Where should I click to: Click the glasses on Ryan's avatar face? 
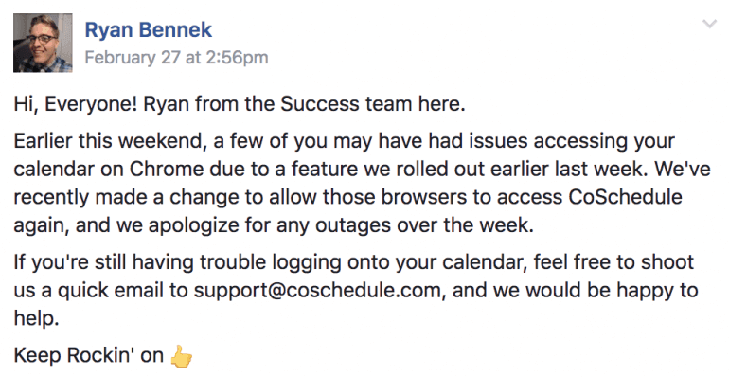[44, 39]
